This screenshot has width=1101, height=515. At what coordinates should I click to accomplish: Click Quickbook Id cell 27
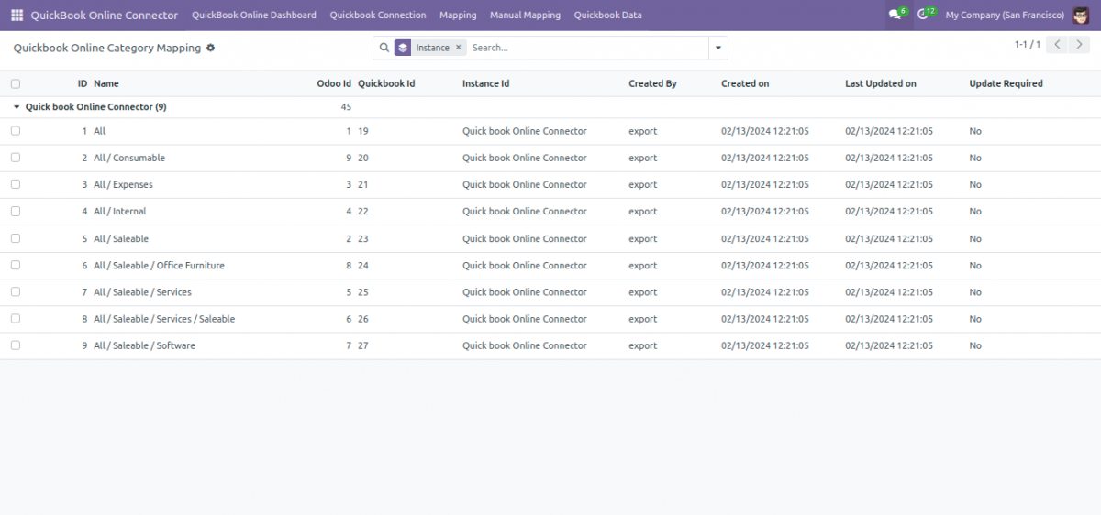click(x=363, y=345)
